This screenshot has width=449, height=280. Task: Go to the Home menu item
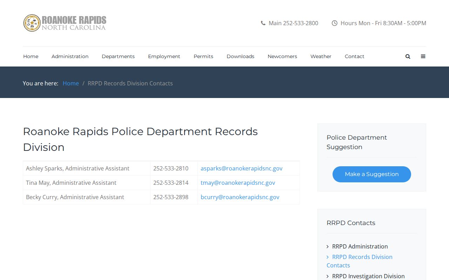pos(31,56)
